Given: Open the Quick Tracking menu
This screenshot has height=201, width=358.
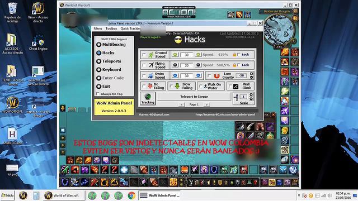Looking at the screenshot, I should click(130, 28).
